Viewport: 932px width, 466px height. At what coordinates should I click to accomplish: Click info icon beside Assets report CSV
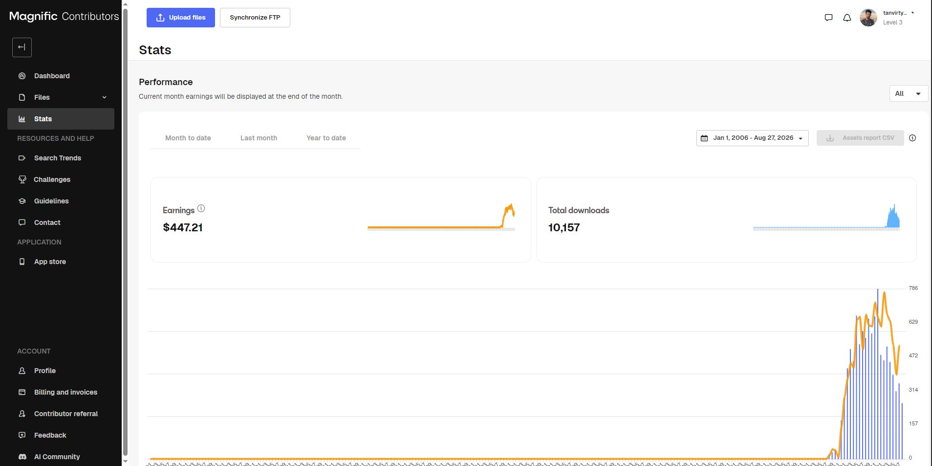click(912, 138)
